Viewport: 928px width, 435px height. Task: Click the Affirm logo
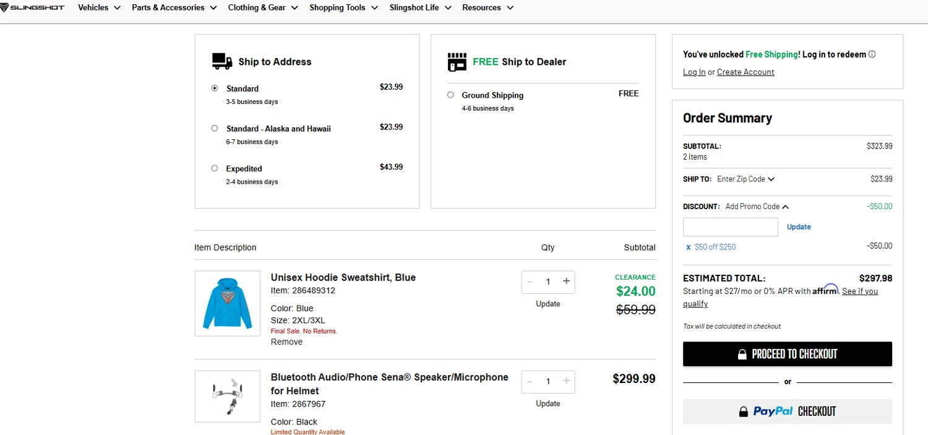[x=825, y=290]
